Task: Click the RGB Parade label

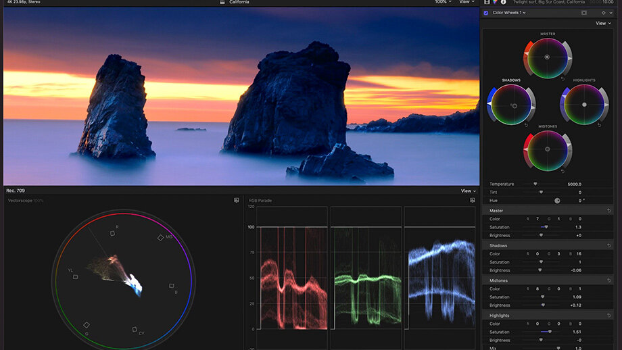Action: [260, 201]
